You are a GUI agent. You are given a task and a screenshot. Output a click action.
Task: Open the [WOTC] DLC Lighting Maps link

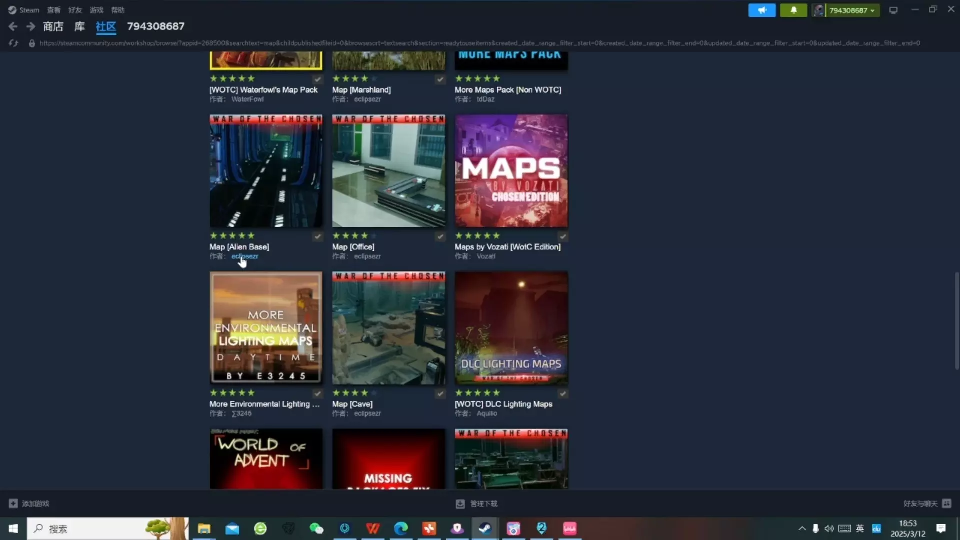tap(503, 404)
